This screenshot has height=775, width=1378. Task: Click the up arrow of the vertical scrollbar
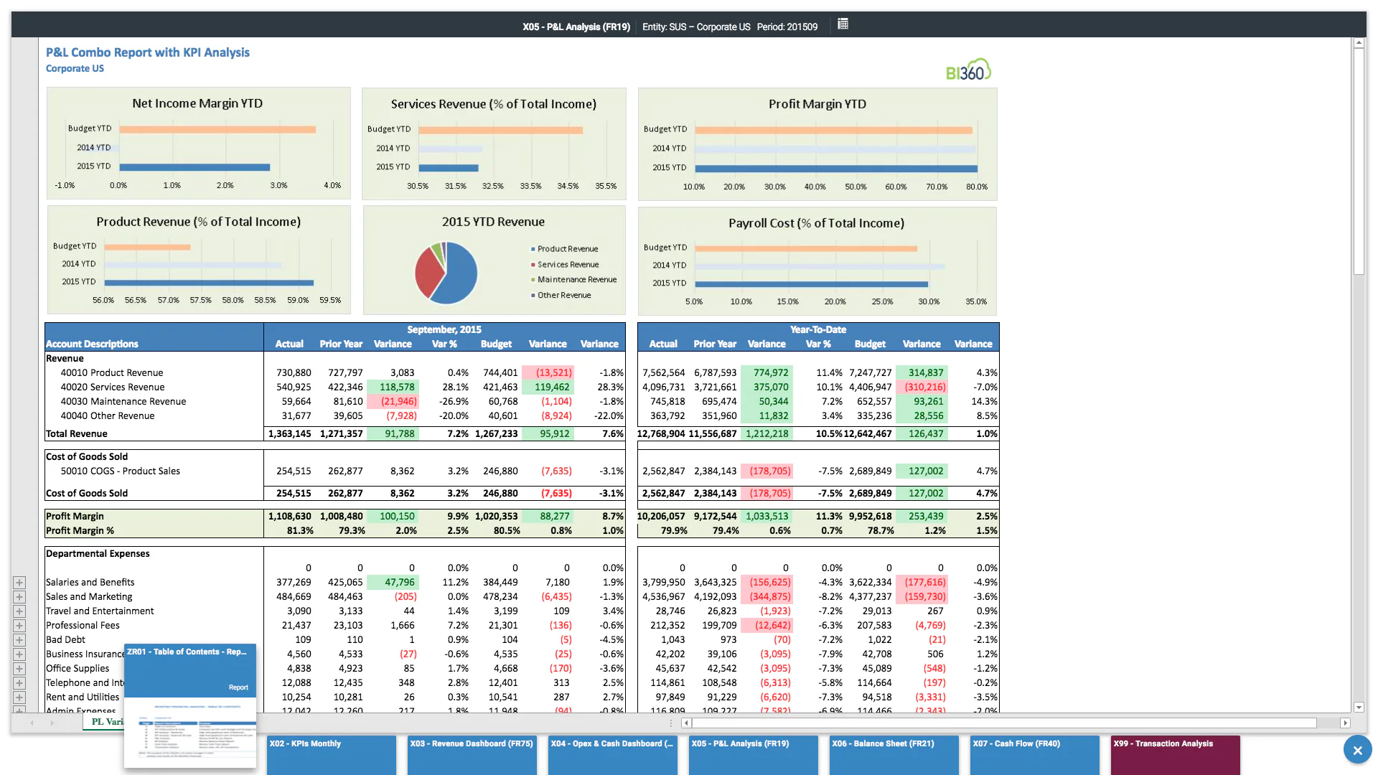pos(1359,42)
